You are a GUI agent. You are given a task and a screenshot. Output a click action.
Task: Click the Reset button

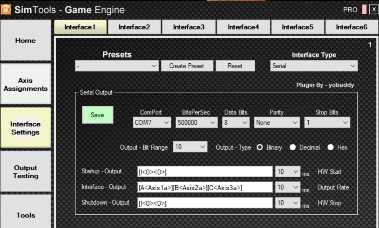pos(235,66)
